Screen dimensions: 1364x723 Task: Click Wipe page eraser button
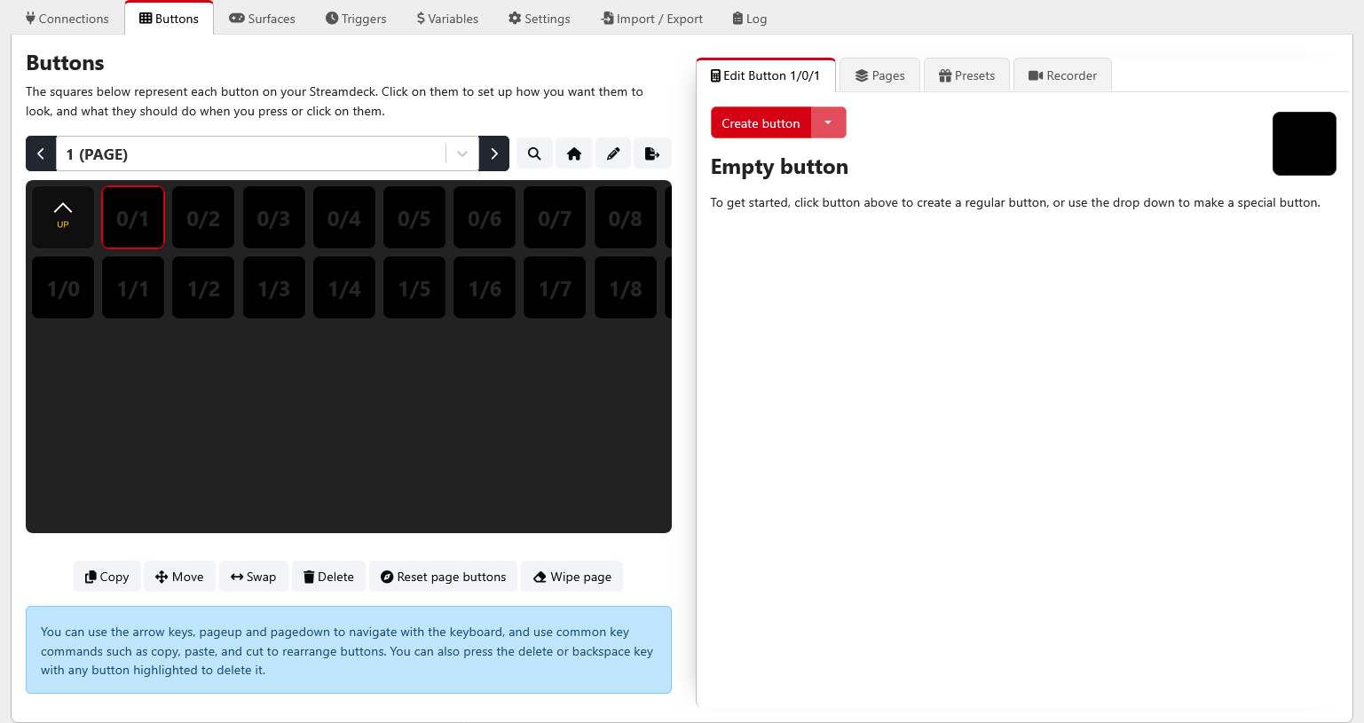pos(572,577)
